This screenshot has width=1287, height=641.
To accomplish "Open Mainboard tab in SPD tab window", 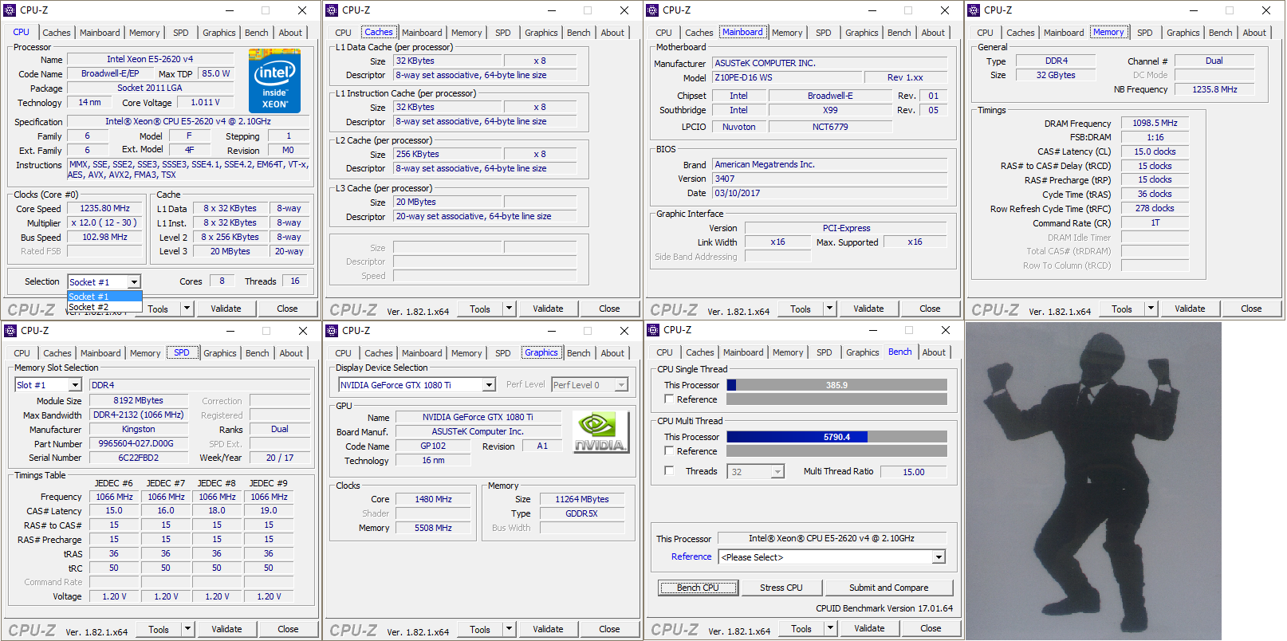I will [100, 353].
